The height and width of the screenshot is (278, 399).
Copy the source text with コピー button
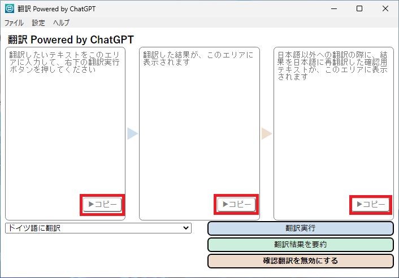pos(102,204)
